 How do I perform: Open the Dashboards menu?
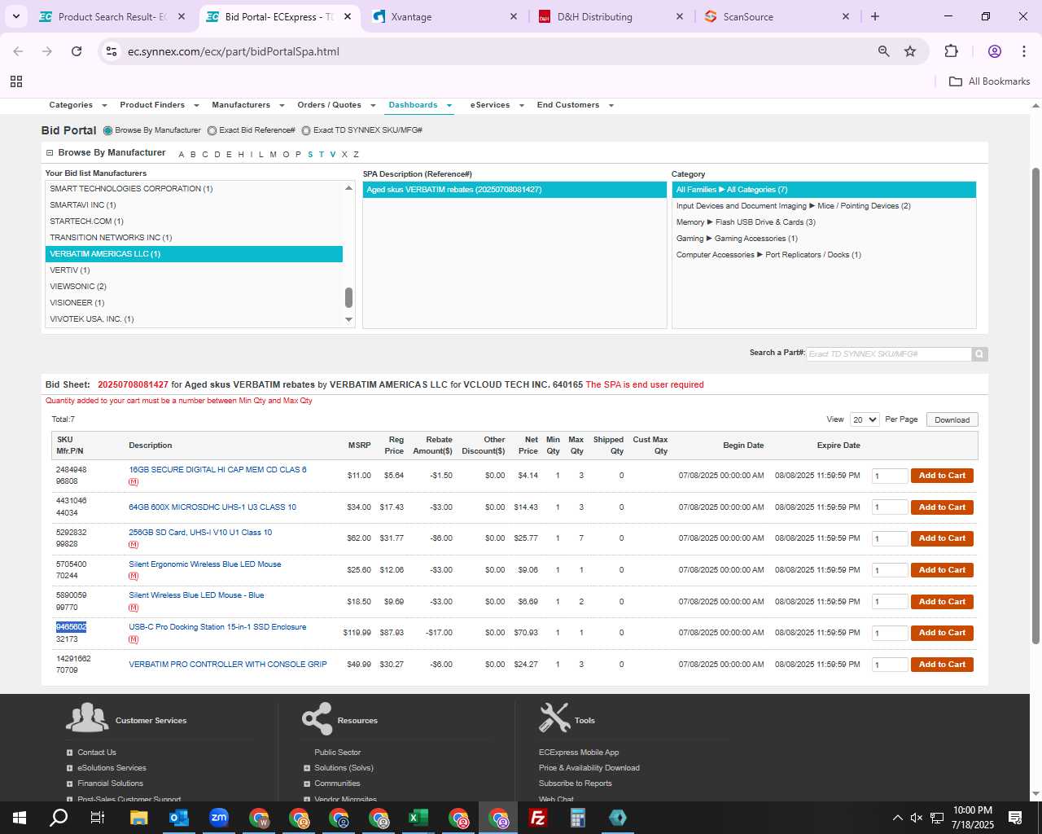point(420,105)
